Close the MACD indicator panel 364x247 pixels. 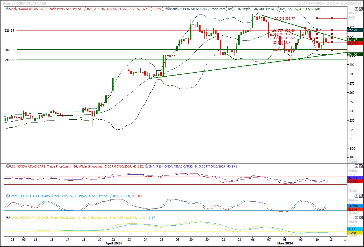(361, 217)
